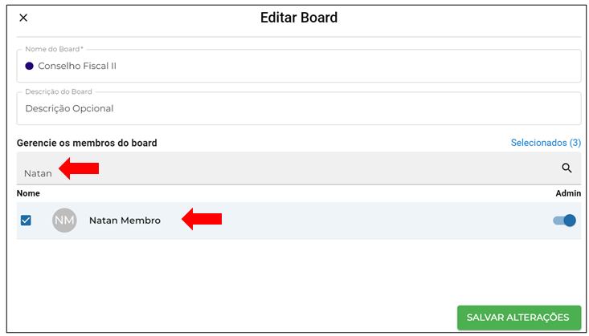
Task: Uncheck the Natan Membro checkbox
Action: click(x=26, y=221)
